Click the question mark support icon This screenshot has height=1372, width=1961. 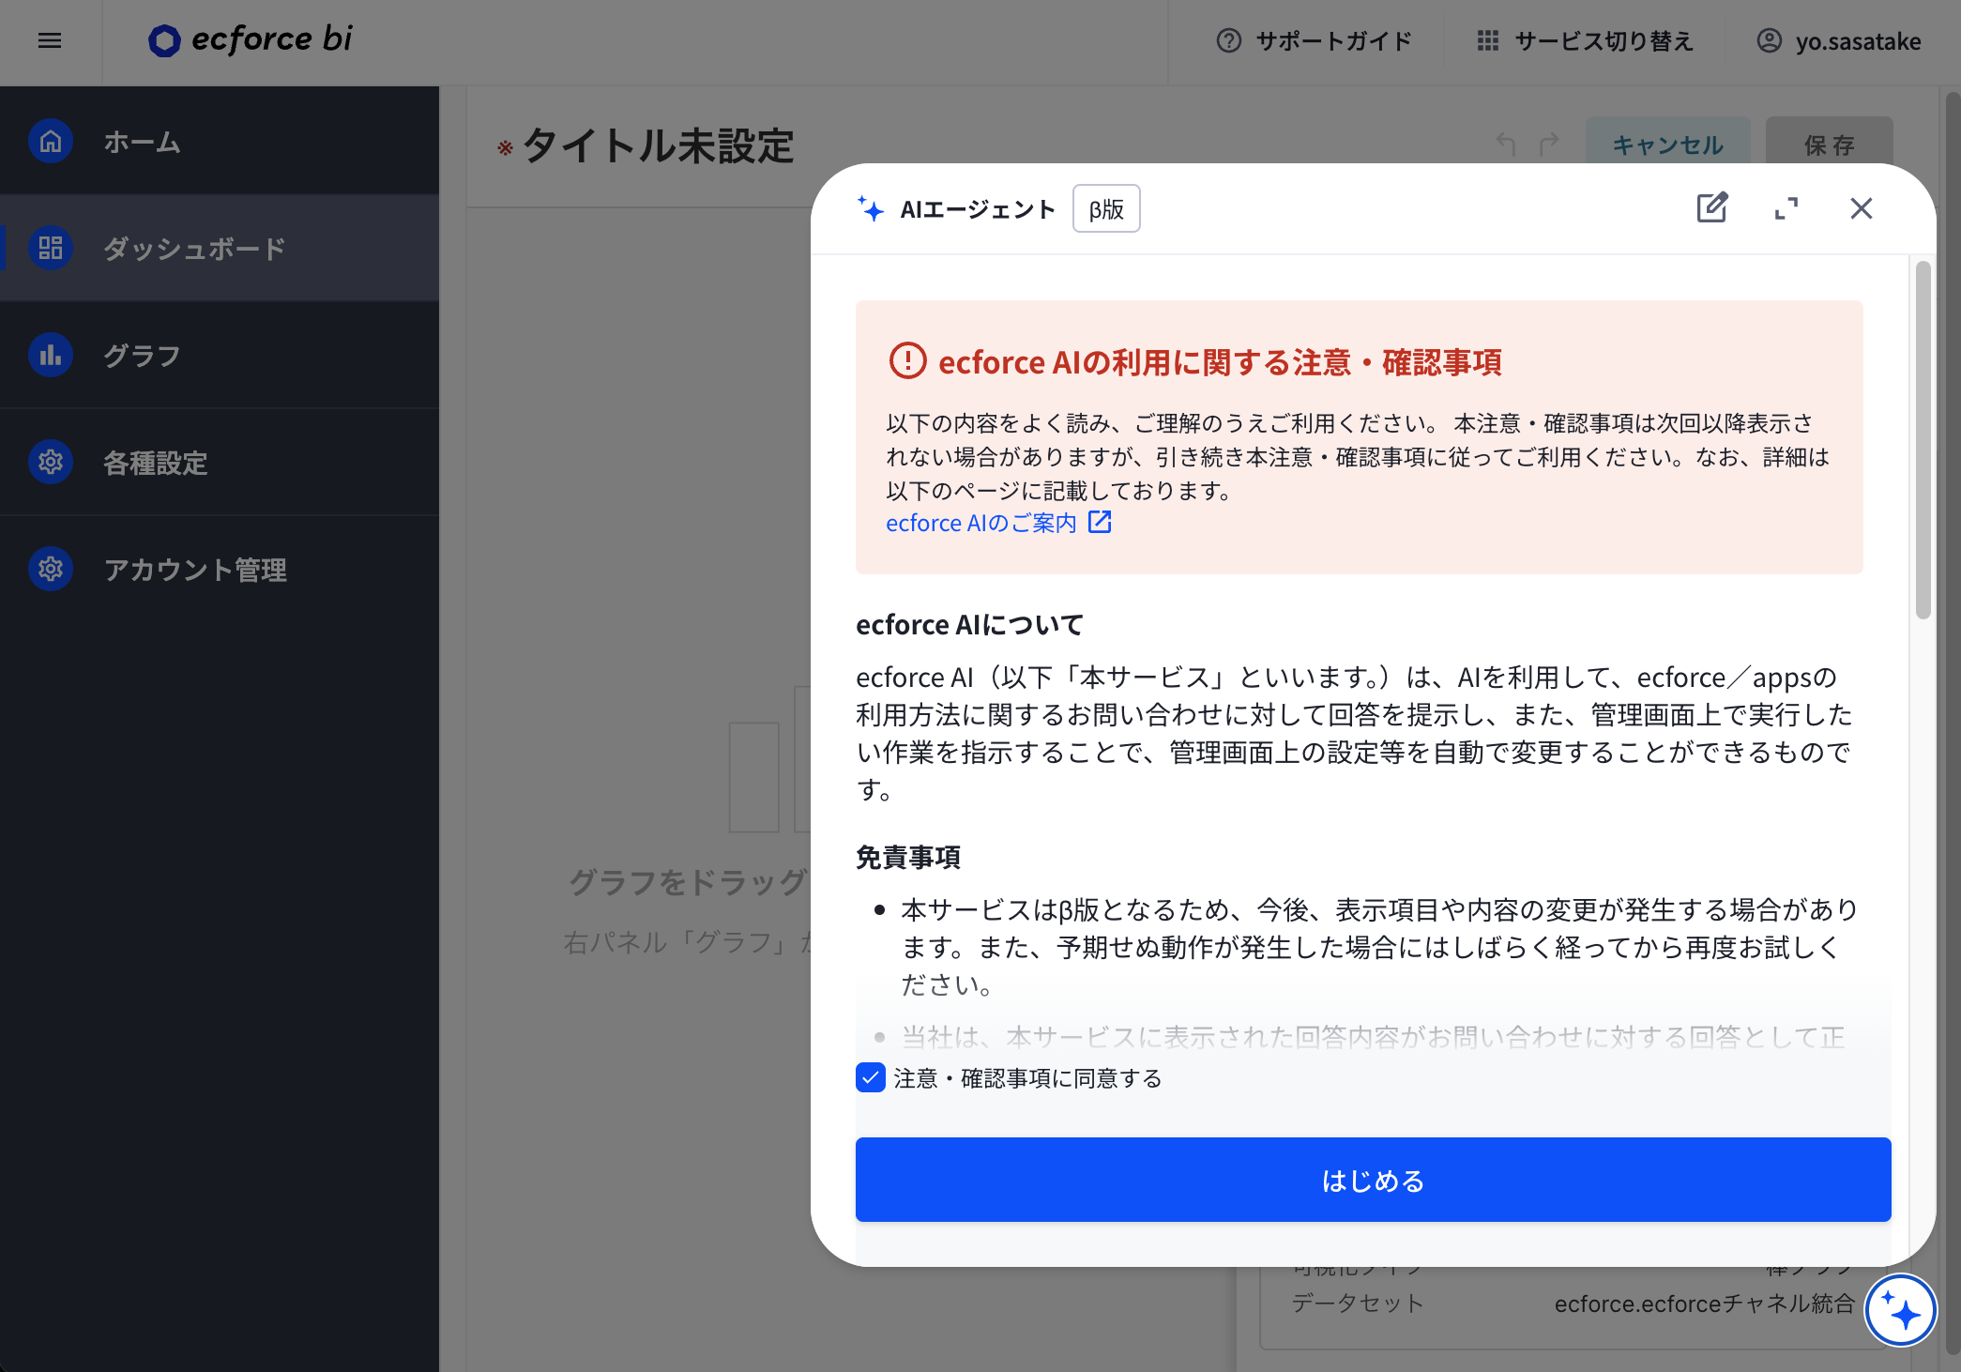pos(1228,41)
